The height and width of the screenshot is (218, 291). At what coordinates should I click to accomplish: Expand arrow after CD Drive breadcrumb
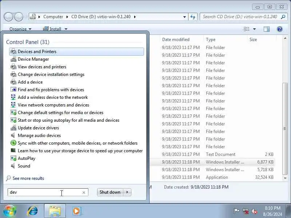point(135,17)
